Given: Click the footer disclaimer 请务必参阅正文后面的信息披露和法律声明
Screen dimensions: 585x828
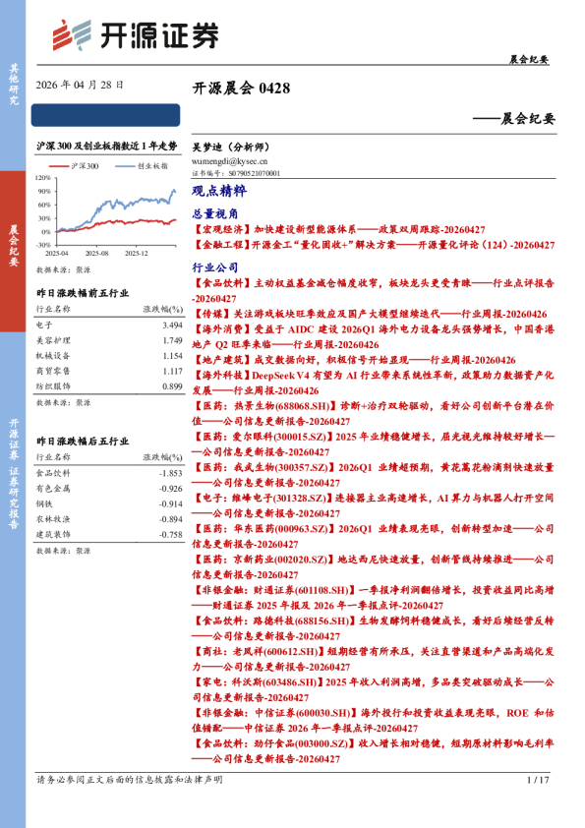Looking at the screenshot, I should [x=130, y=780].
